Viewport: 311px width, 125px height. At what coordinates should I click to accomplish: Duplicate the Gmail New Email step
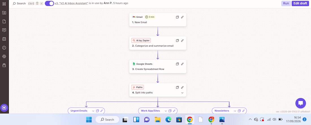point(177,17)
